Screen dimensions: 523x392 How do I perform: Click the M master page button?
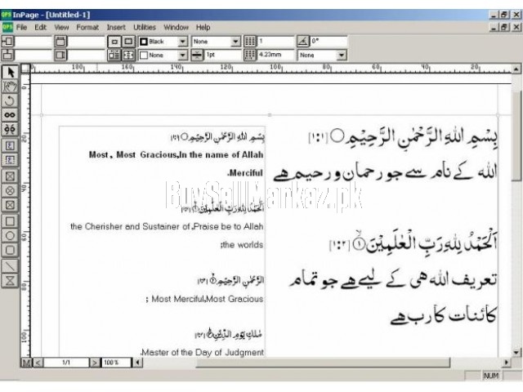tap(25, 362)
